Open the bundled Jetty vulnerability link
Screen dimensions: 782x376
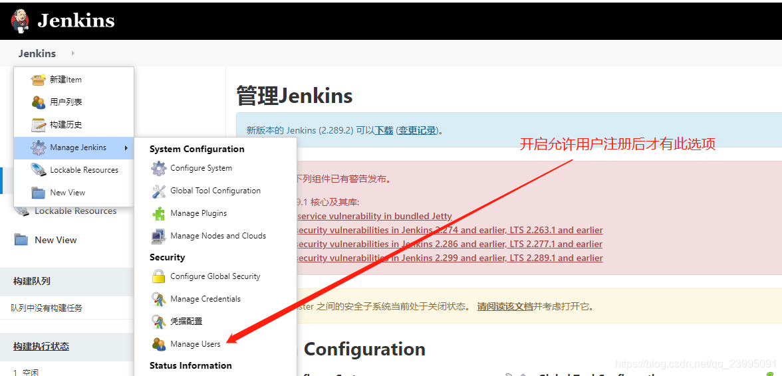click(374, 216)
